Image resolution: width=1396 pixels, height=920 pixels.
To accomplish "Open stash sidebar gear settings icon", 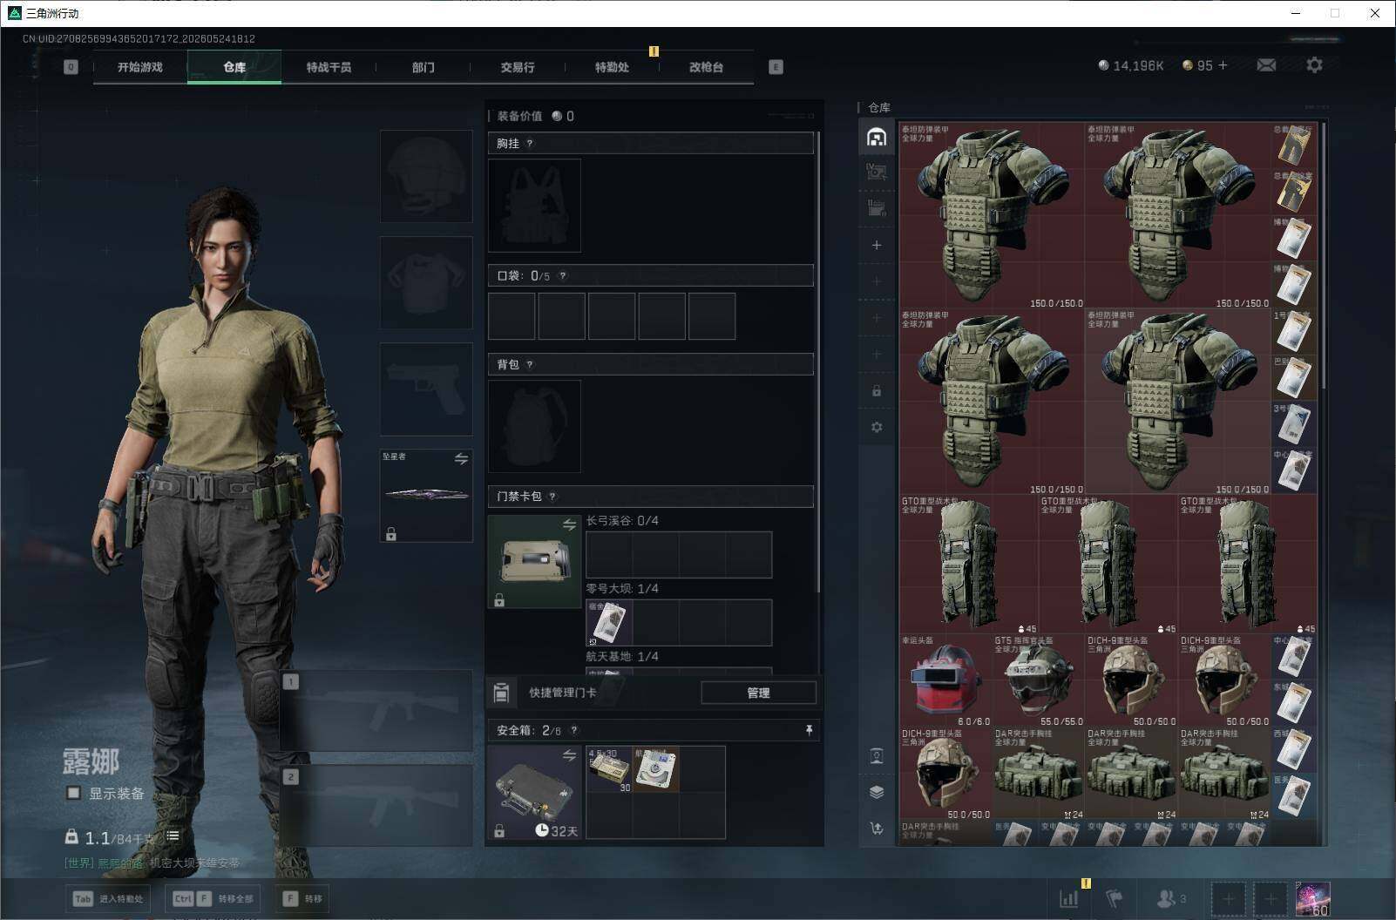I will 877,427.
